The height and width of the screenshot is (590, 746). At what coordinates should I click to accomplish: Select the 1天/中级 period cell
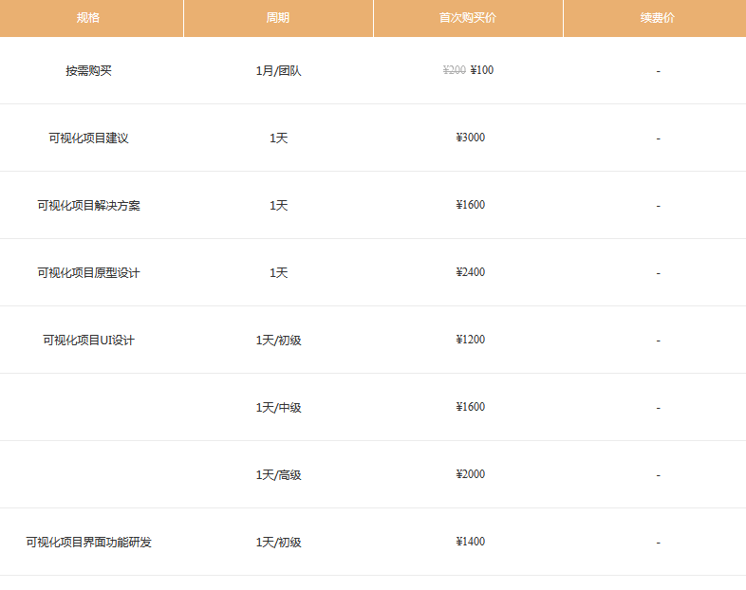pos(278,407)
